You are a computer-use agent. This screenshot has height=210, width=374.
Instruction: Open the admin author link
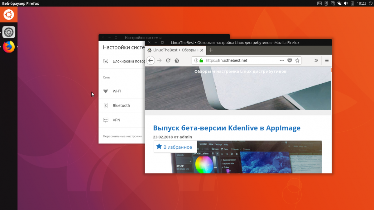186,137
